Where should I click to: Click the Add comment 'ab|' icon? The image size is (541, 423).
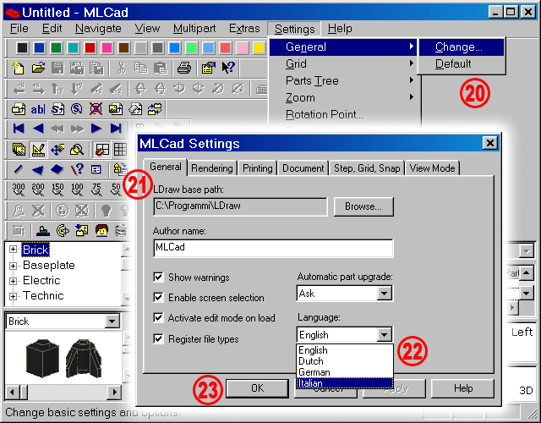pyautogui.click(x=37, y=109)
